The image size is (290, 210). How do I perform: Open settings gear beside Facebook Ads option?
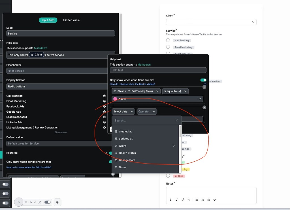pyautogui.click(x=104, y=106)
